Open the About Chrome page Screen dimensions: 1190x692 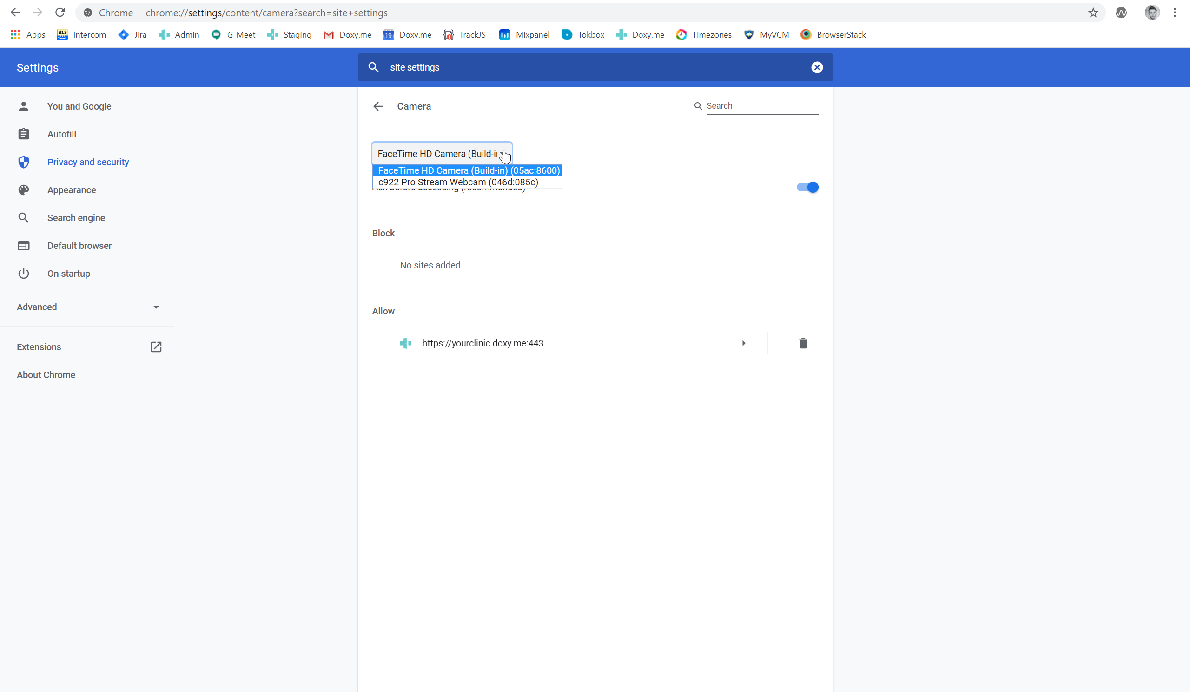46,375
